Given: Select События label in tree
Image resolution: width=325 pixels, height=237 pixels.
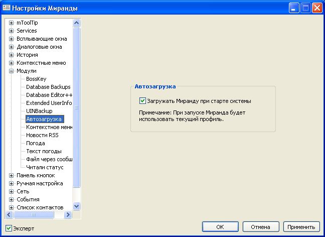Looking at the screenshot, I should point(28,200).
